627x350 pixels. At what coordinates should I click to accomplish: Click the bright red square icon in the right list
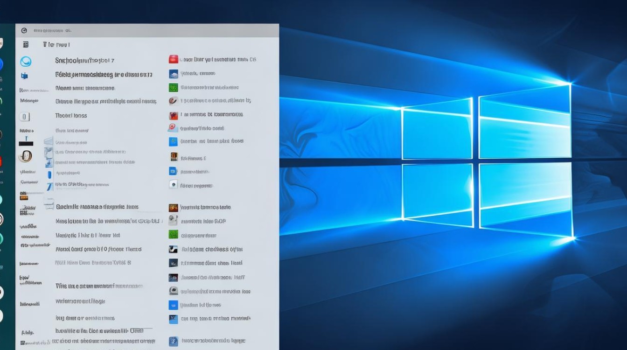pyautogui.click(x=174, y=59)
